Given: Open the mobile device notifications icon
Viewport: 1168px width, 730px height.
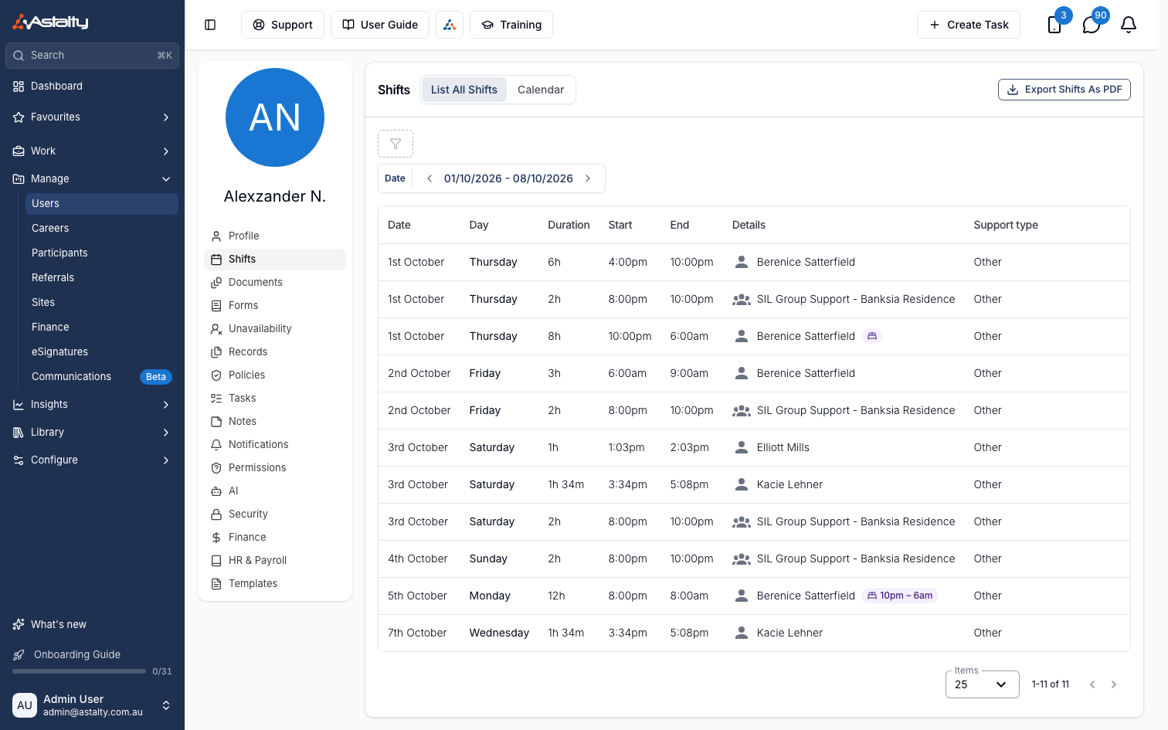Looking at the screenshot, I should pyautogui.click(x=1054, y=25).
